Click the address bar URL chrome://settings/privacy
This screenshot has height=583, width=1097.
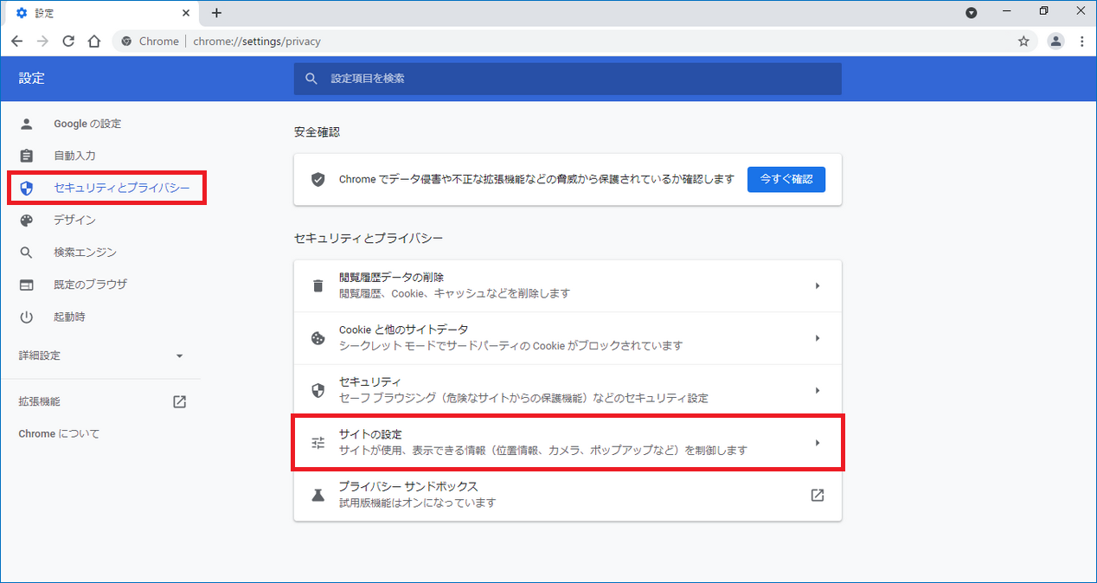point(257,41)
